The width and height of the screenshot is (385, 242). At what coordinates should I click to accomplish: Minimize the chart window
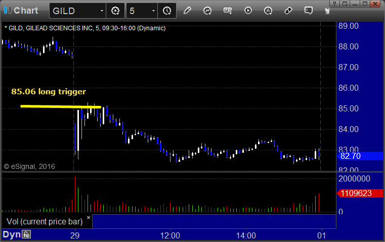click(x=355, y=4)
